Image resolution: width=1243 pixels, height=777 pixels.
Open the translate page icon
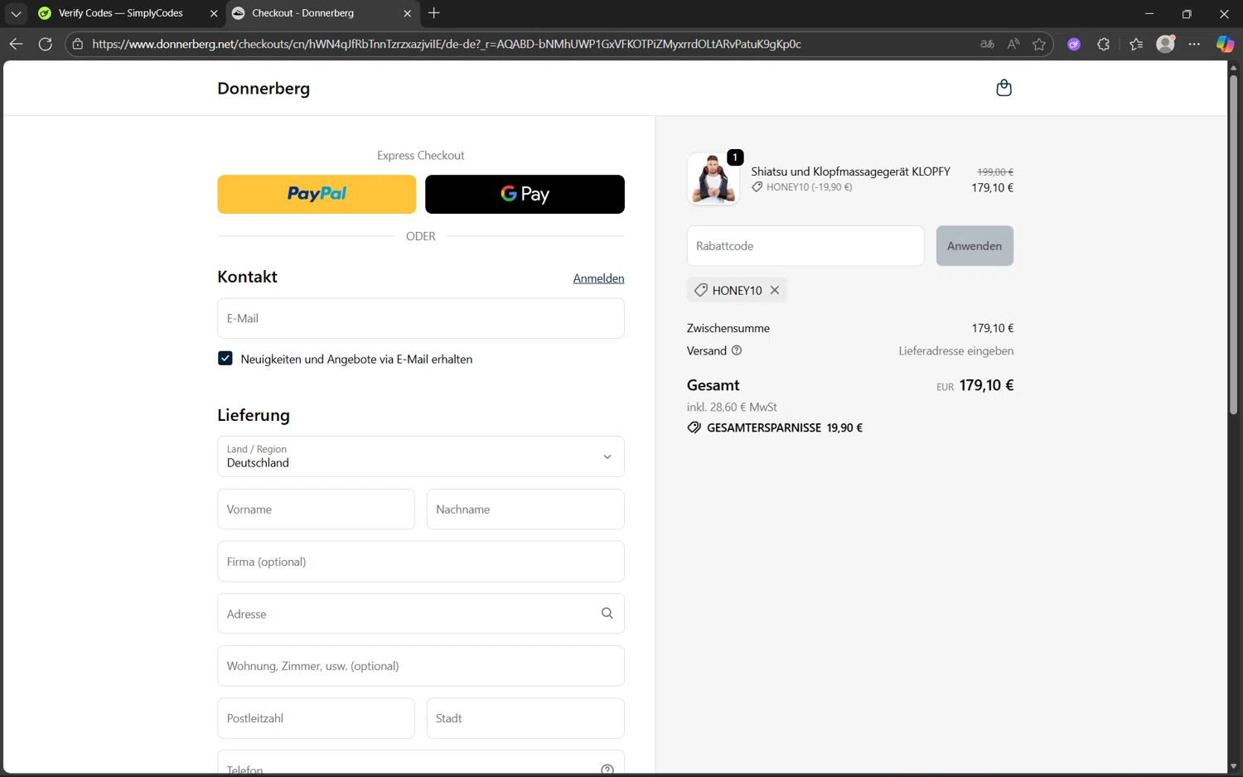click(987, 44)
